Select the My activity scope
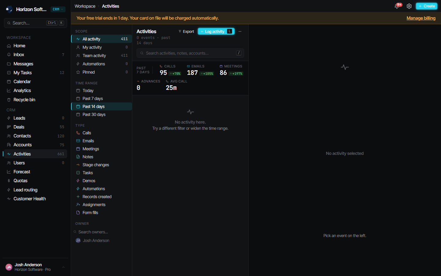Viewport: 441px width, 276px height. tap(102, 47)
